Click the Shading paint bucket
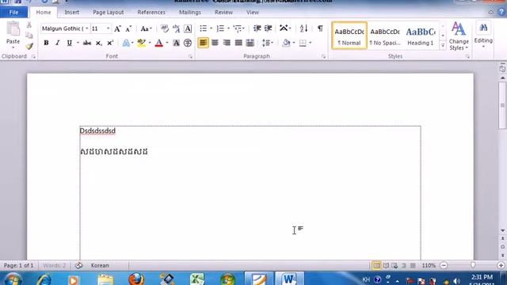The image size is (507, 285). pos(286,43)
